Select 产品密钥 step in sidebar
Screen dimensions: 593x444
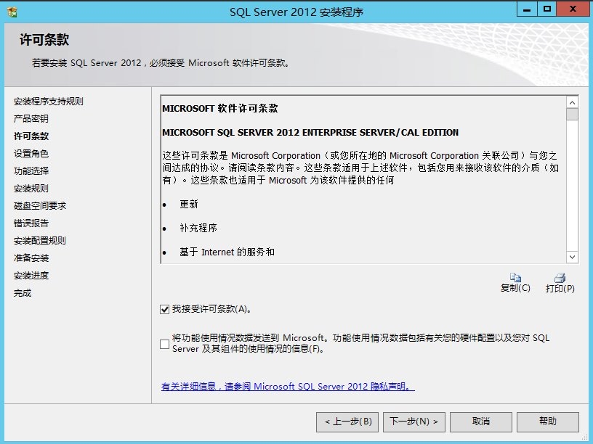[31, 118]
